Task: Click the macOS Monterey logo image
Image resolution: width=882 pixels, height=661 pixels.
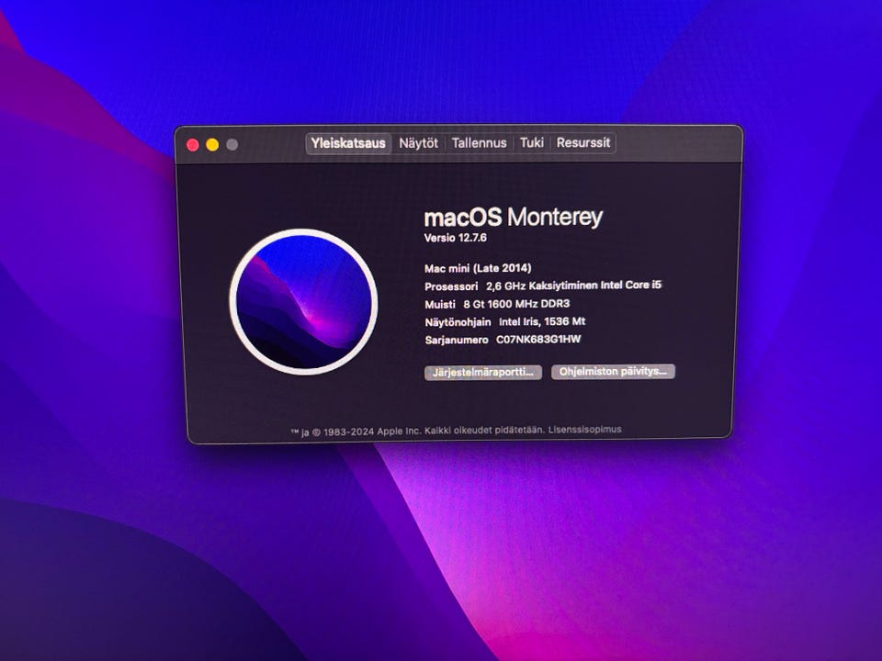Action: pos(303,302)
